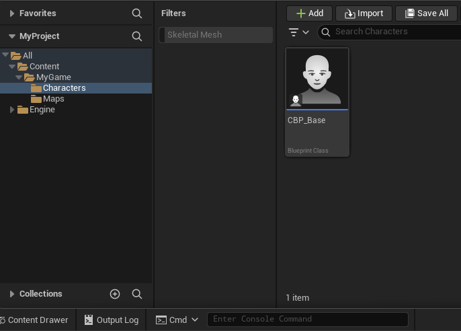Toggle the Skeletal Mesh filter
This screenshot has width=461, height=331.
pyautogui.click(x=216, y=35)
